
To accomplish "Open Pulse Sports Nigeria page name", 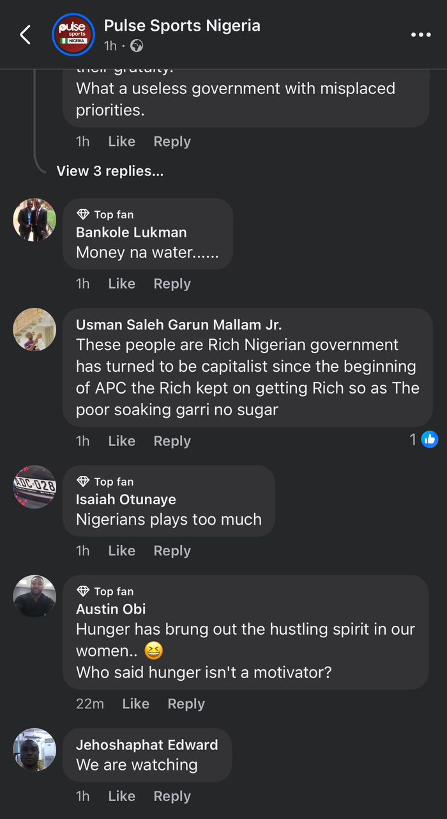I will [182, 26].
